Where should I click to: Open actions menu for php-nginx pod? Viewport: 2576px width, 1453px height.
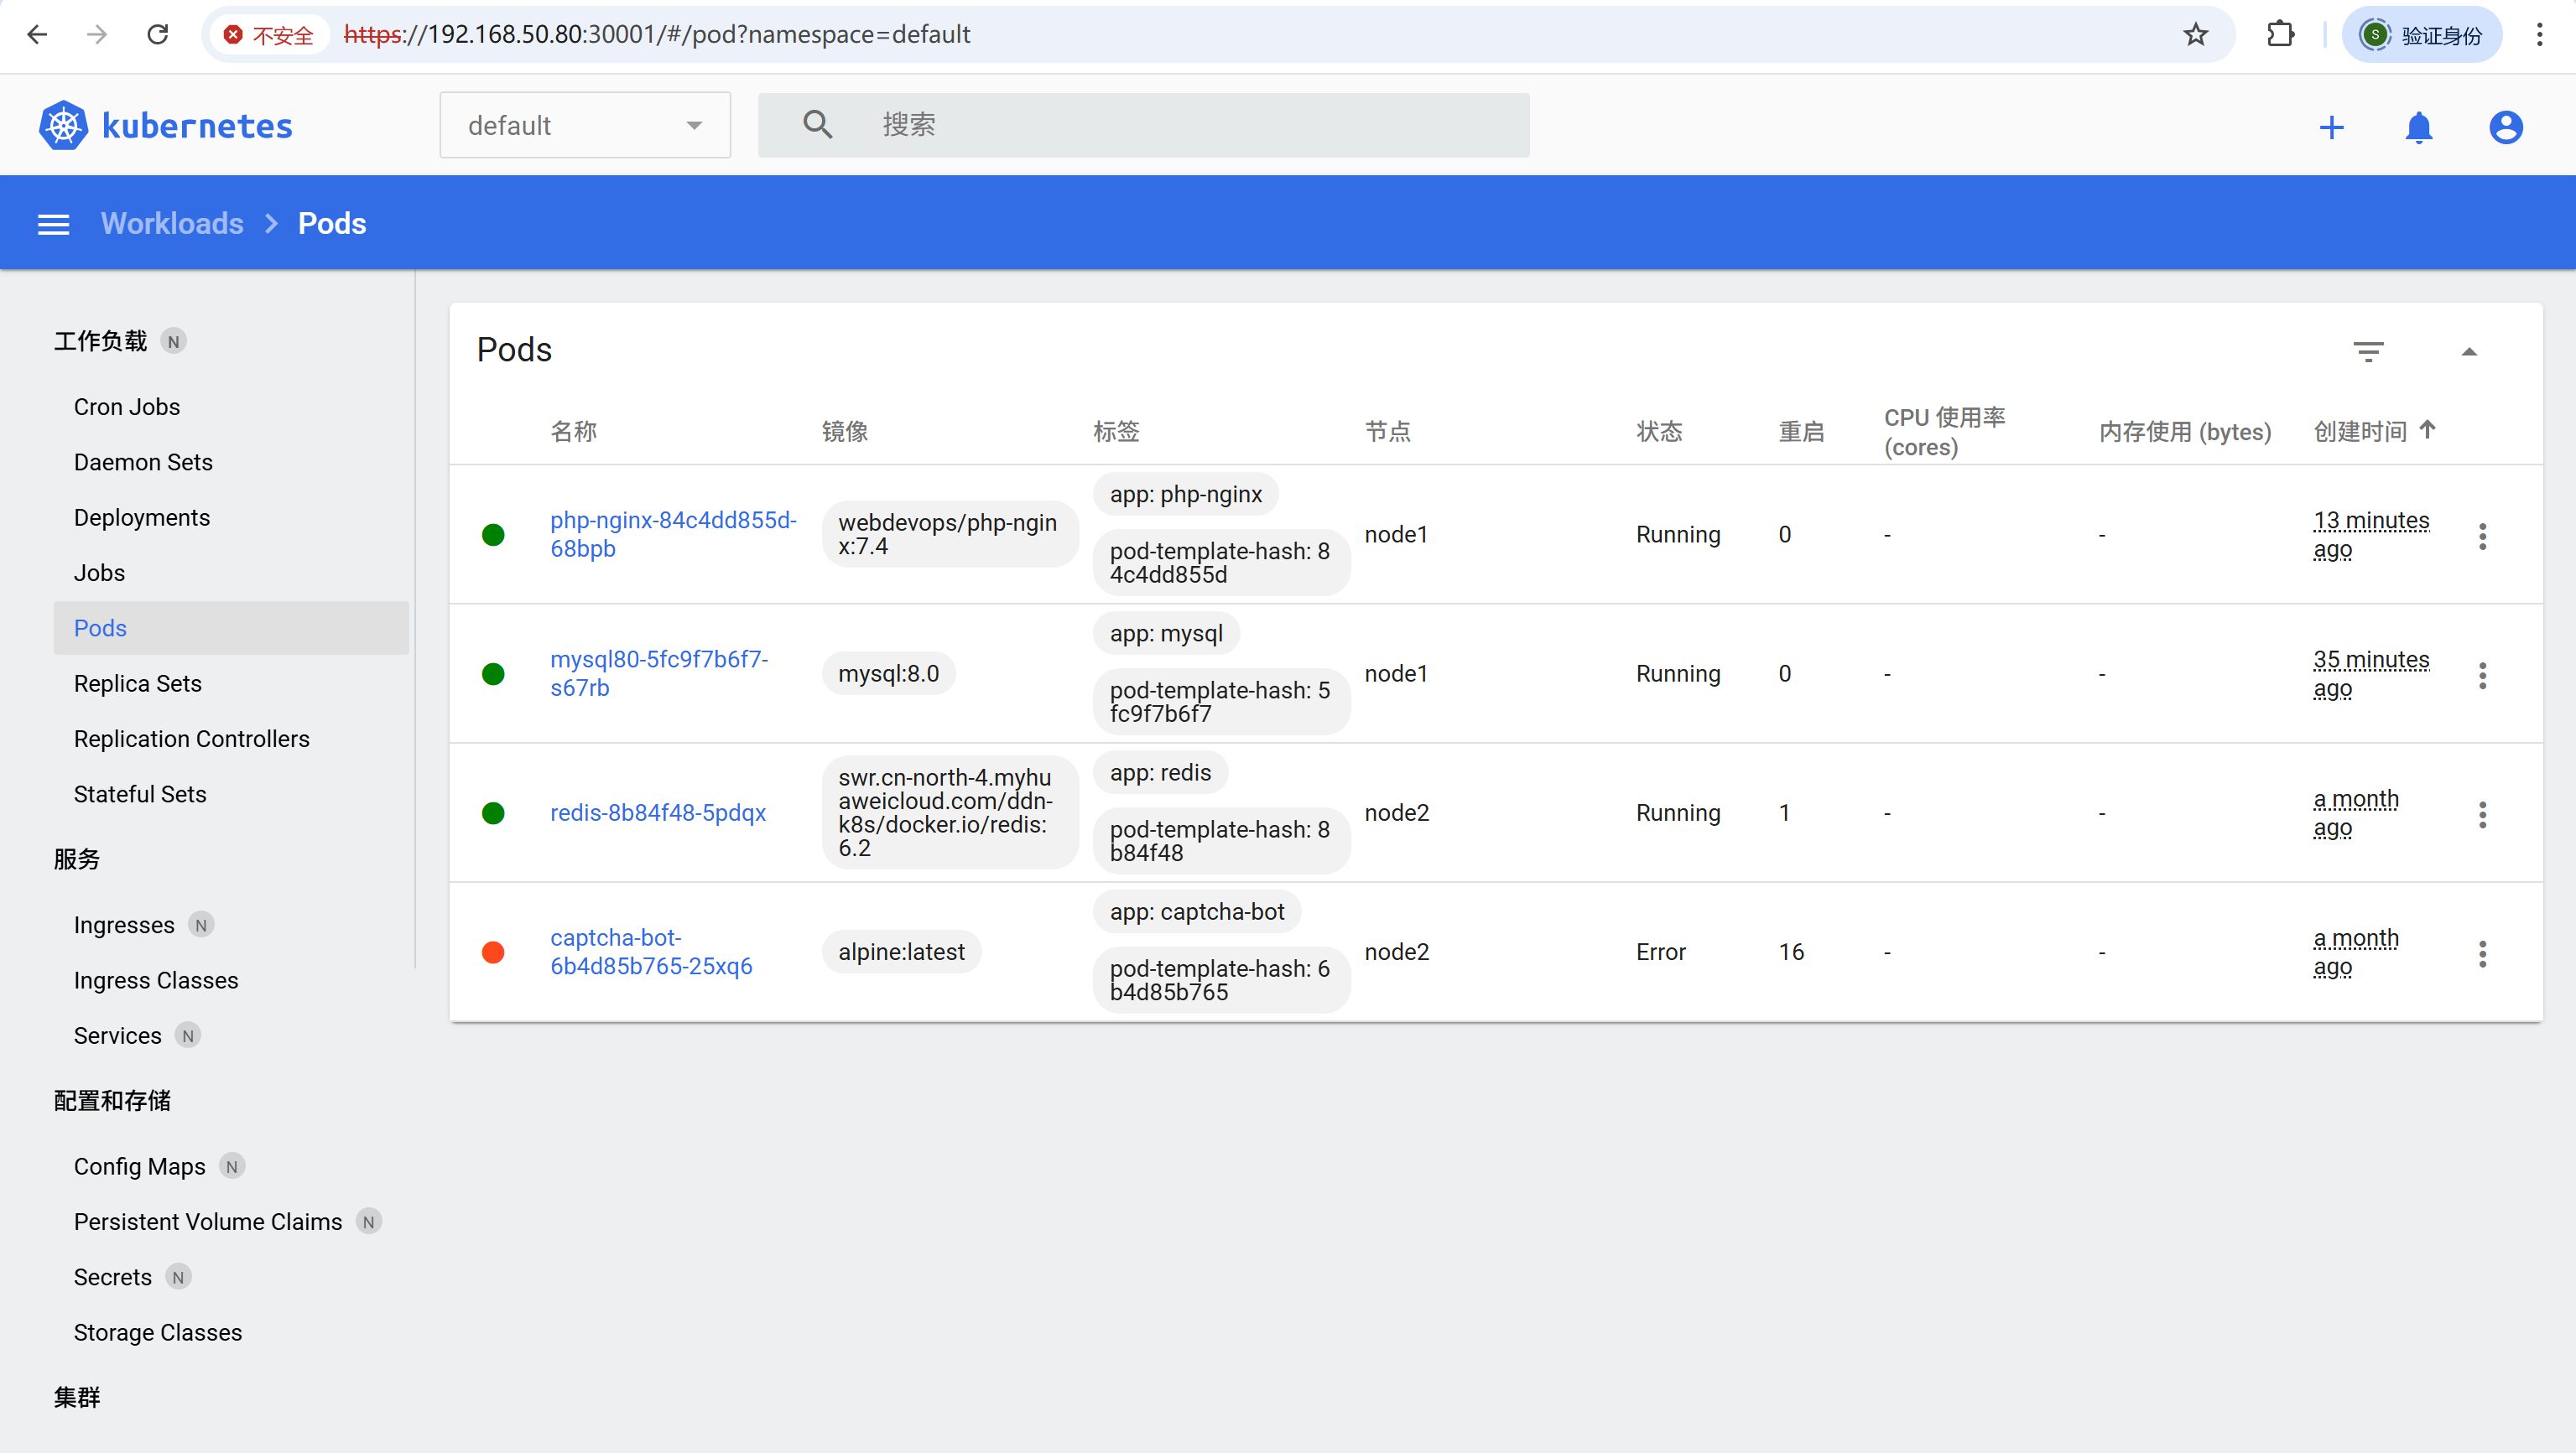coord(2482,536)
